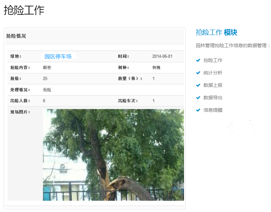The height and width of the screenshot is (212, 271).
Task: Click the 规格 field label
Action: (x=16, y=79)
